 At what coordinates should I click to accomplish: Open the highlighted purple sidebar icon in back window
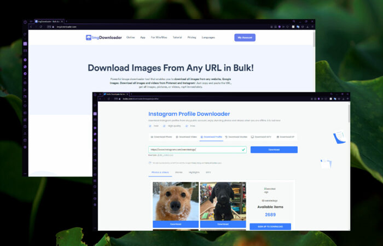click(25, 44)
